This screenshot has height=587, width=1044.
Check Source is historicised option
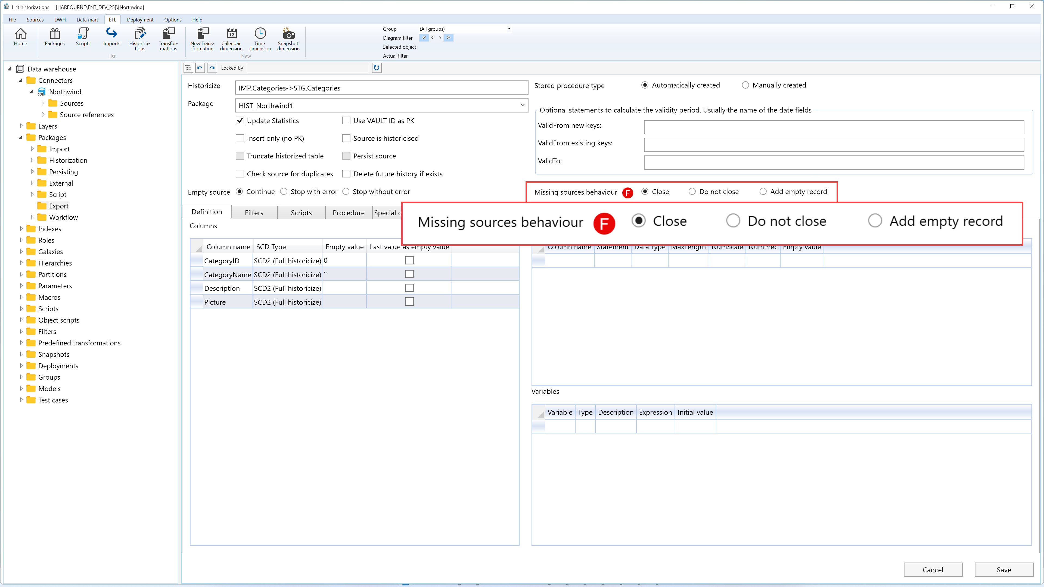click(346, 138)
